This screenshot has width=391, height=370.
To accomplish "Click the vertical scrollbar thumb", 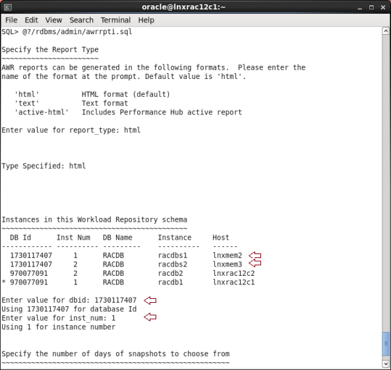I will [x=386, y=344].
